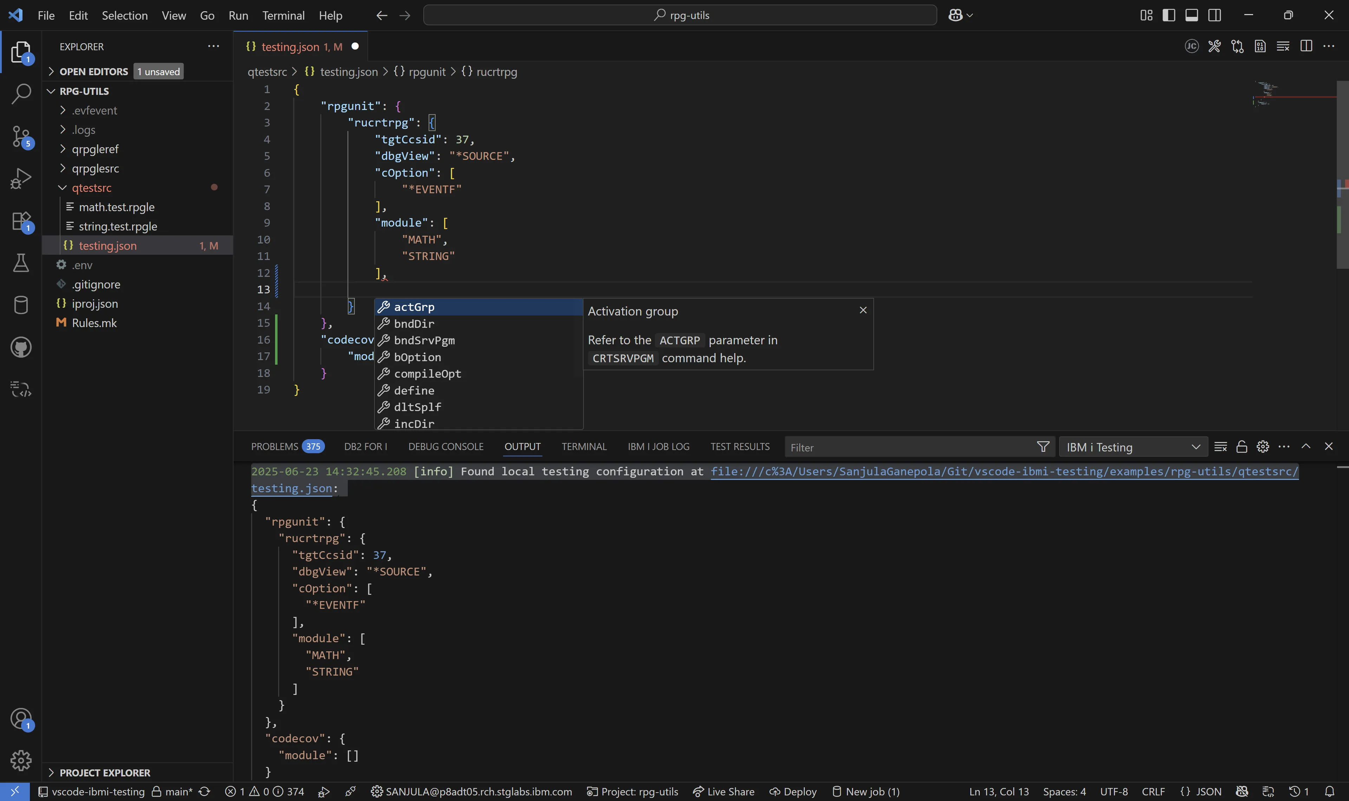Open the Search view in activity bar
Image resolution: width=1349 pixels, height=801 pixels.
coord(20,94)
